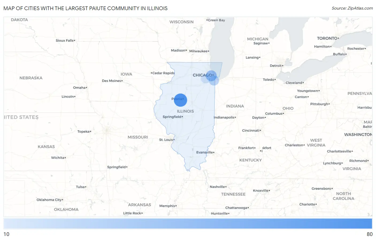
Task: Click the INDIANA state label
Action: pos(235,106)
